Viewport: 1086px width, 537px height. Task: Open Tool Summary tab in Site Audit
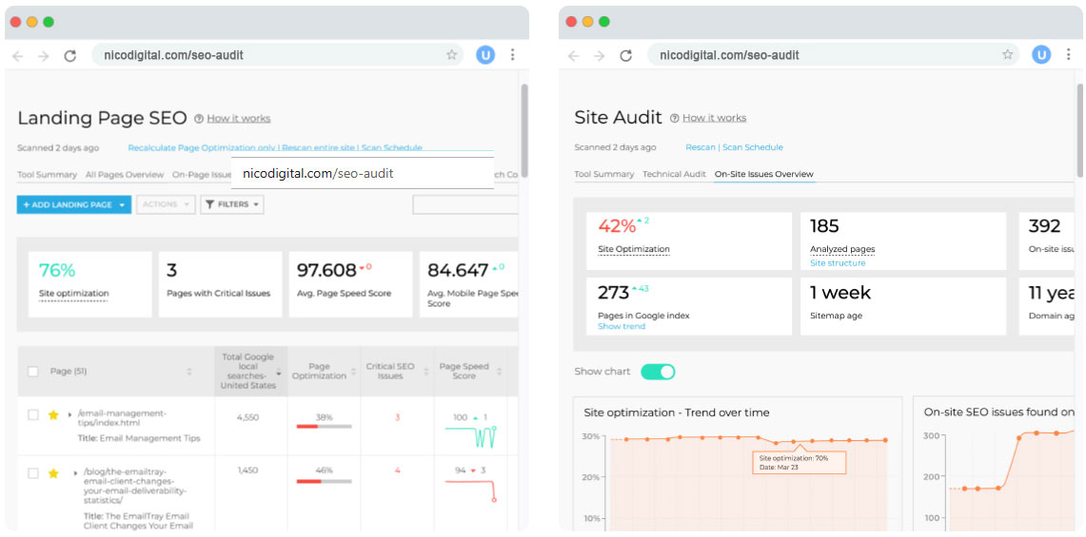pyautogui.click(x=604, y=174)
